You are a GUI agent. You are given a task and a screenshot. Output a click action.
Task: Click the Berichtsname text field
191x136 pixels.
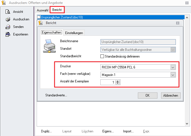coord(138,42)
